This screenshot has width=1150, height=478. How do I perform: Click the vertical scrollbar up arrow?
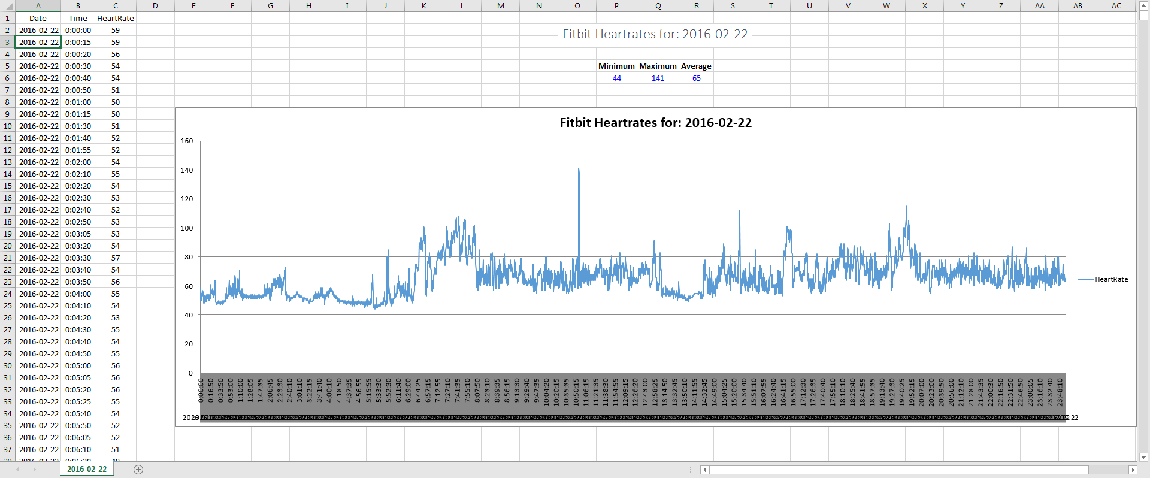(1143, 5)
